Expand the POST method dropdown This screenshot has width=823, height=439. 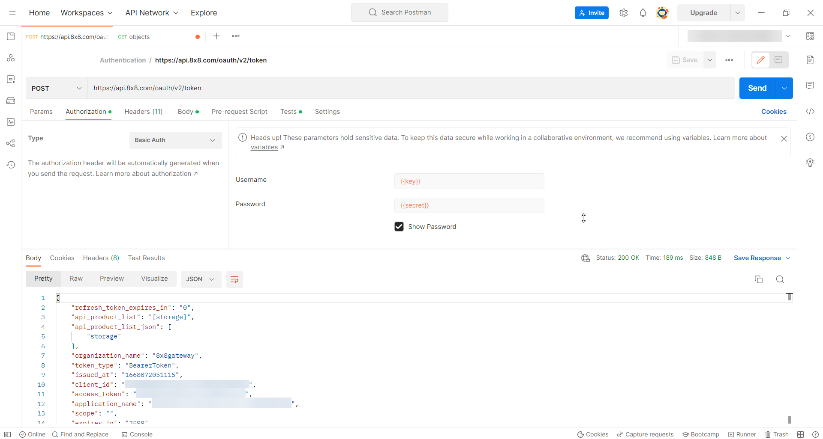coord(56,88)
